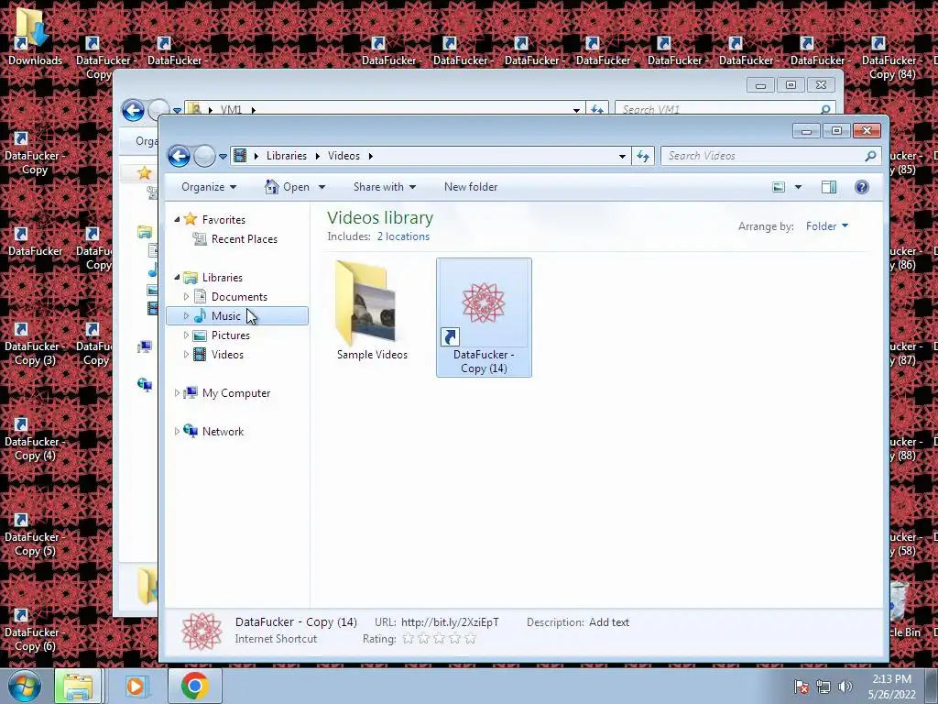This screenshot has height=704, width=938.
Task: Select Favorites in navigation pane
Action: coord(224,220)
